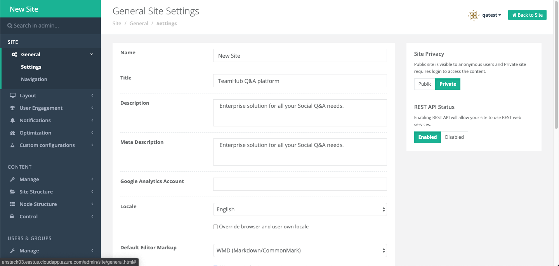
Task: Open the Locale dropdown
Action: click(300, 209)
